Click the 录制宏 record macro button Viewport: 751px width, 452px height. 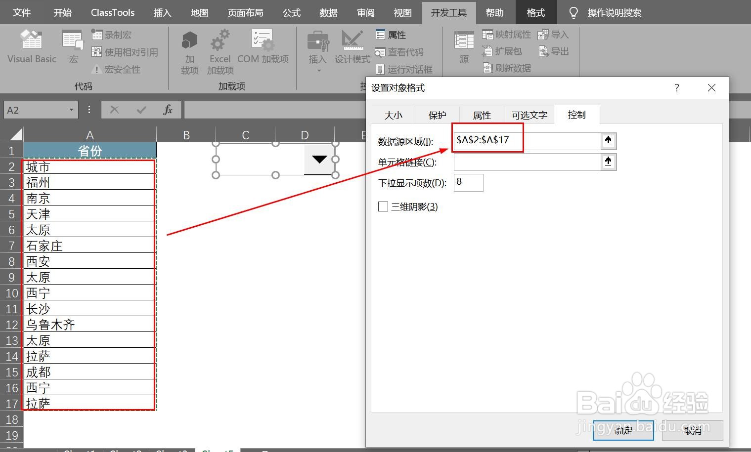click(x=112, y=35)
